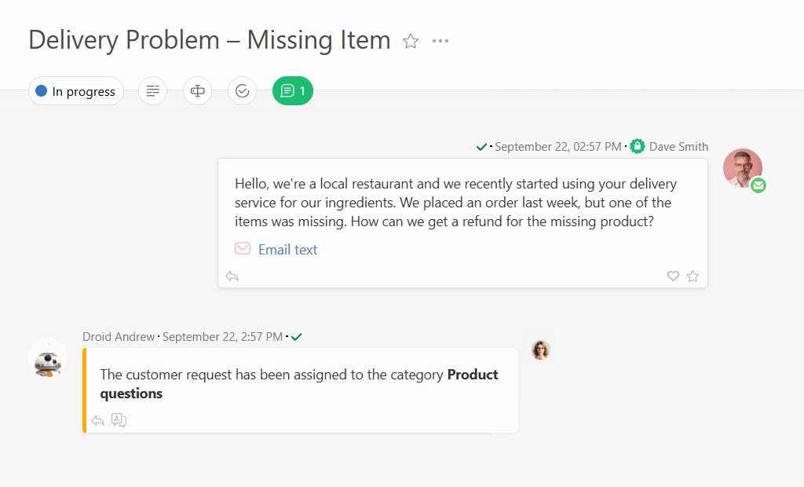The height and width of the screenshot is (487, 804).
Task: Reply to Dave Smith's email message
Action: [x=231, y=276]
